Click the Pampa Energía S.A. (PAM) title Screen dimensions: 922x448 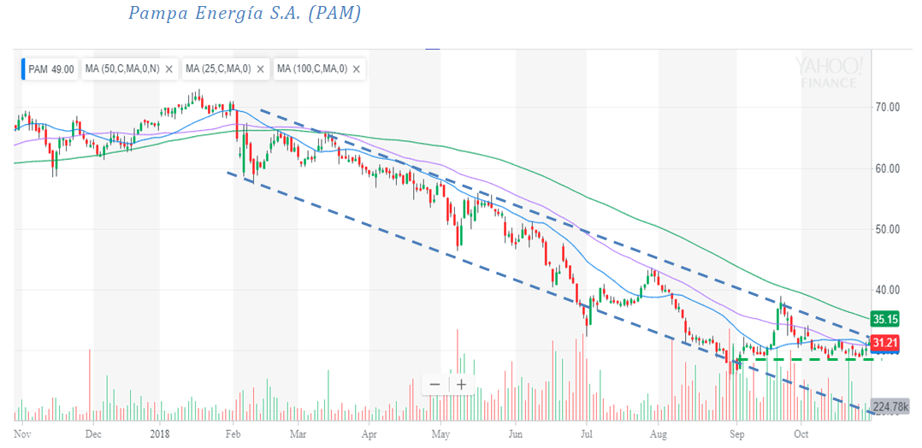pyautogui.click(x=245, y=13)
